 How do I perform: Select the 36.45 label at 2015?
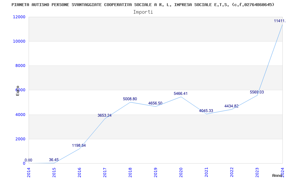pyautogui.click(x=54, y=160)
